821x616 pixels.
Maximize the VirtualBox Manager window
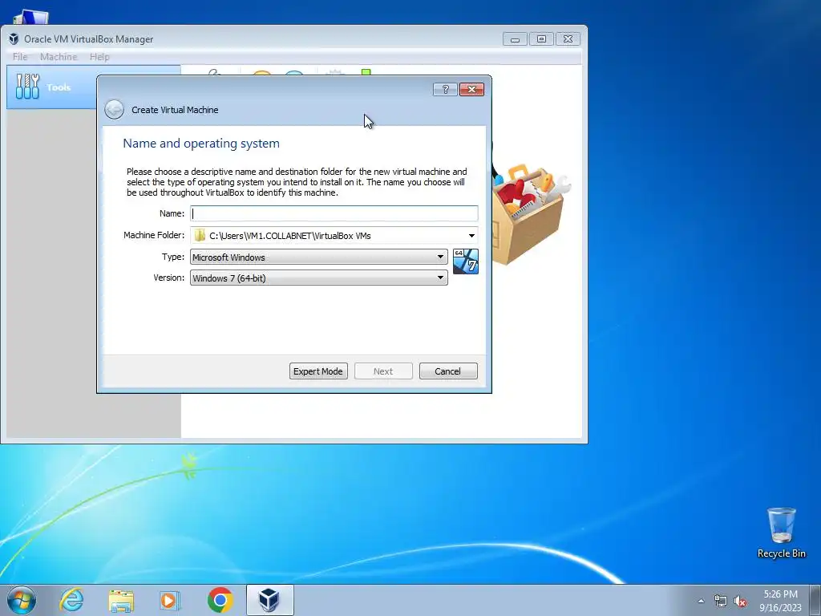click(541, 39)
